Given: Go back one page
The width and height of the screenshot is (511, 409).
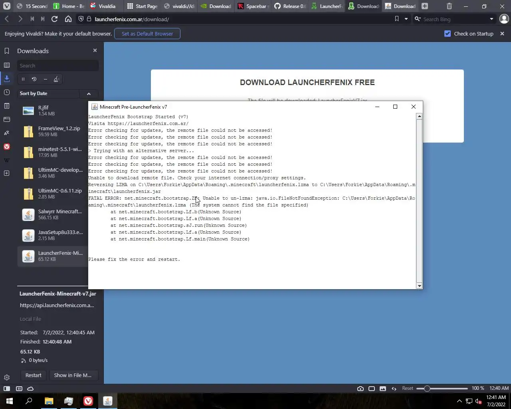Looking at the screenshot, I should (7, 19).
